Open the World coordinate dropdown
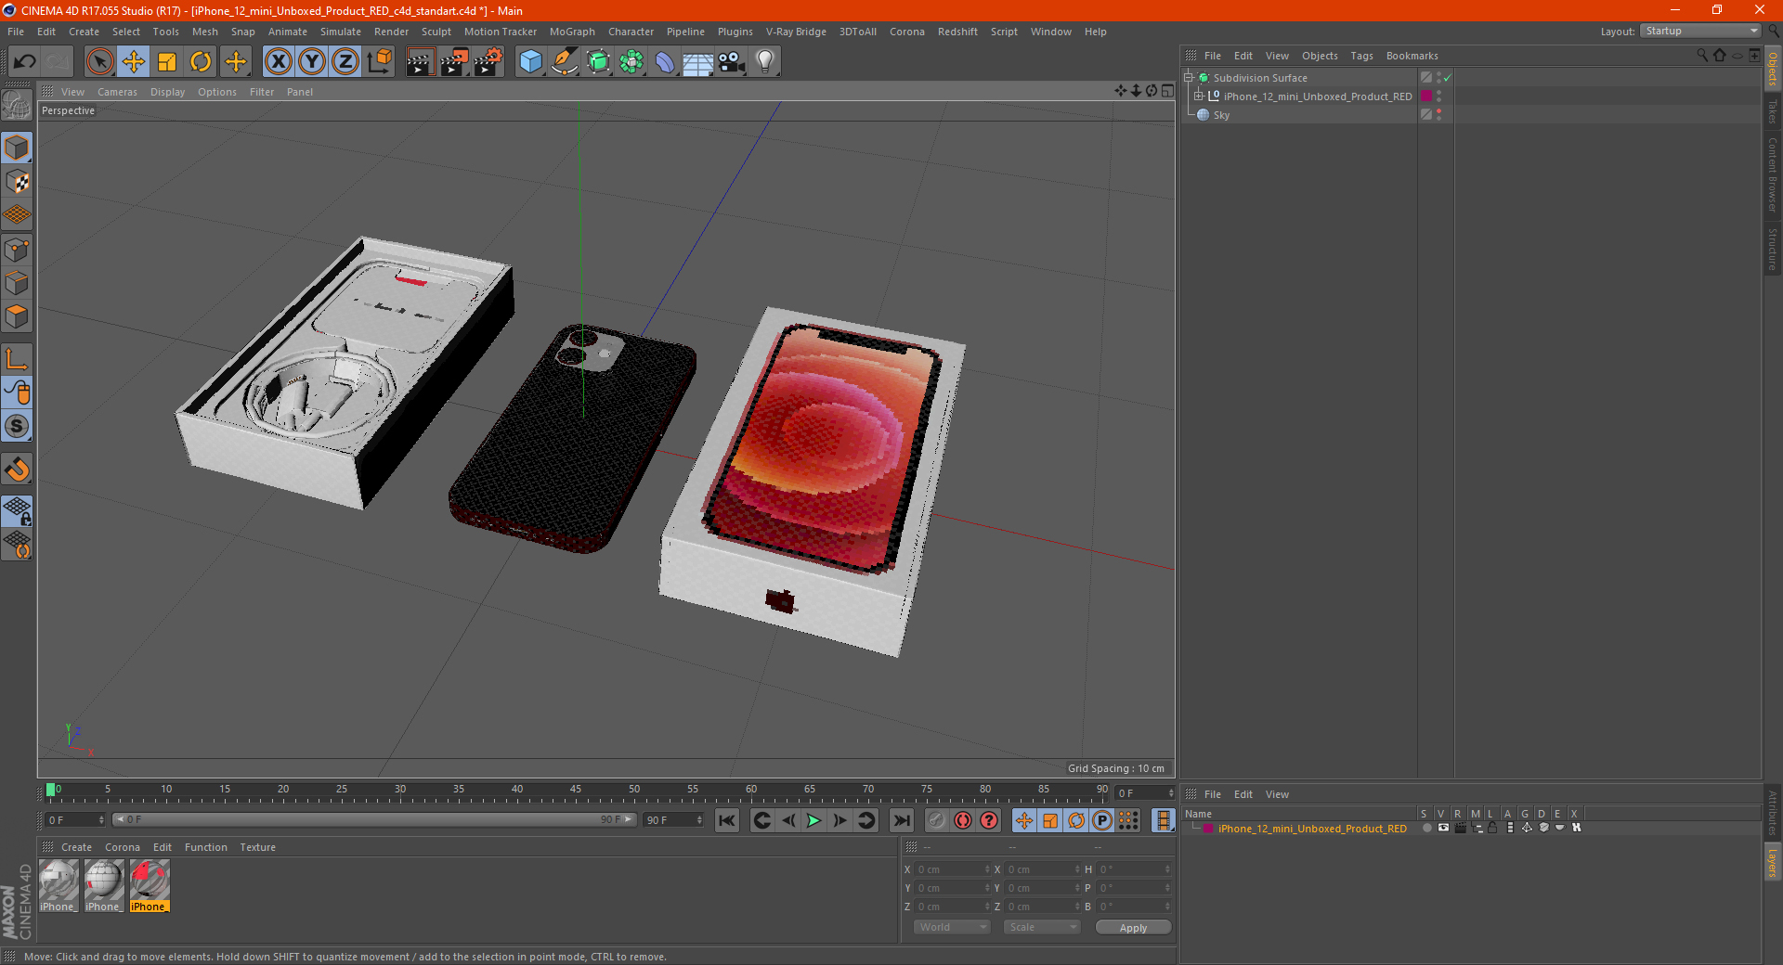This screenshot has width=1783, height=965. coord(952,927)
